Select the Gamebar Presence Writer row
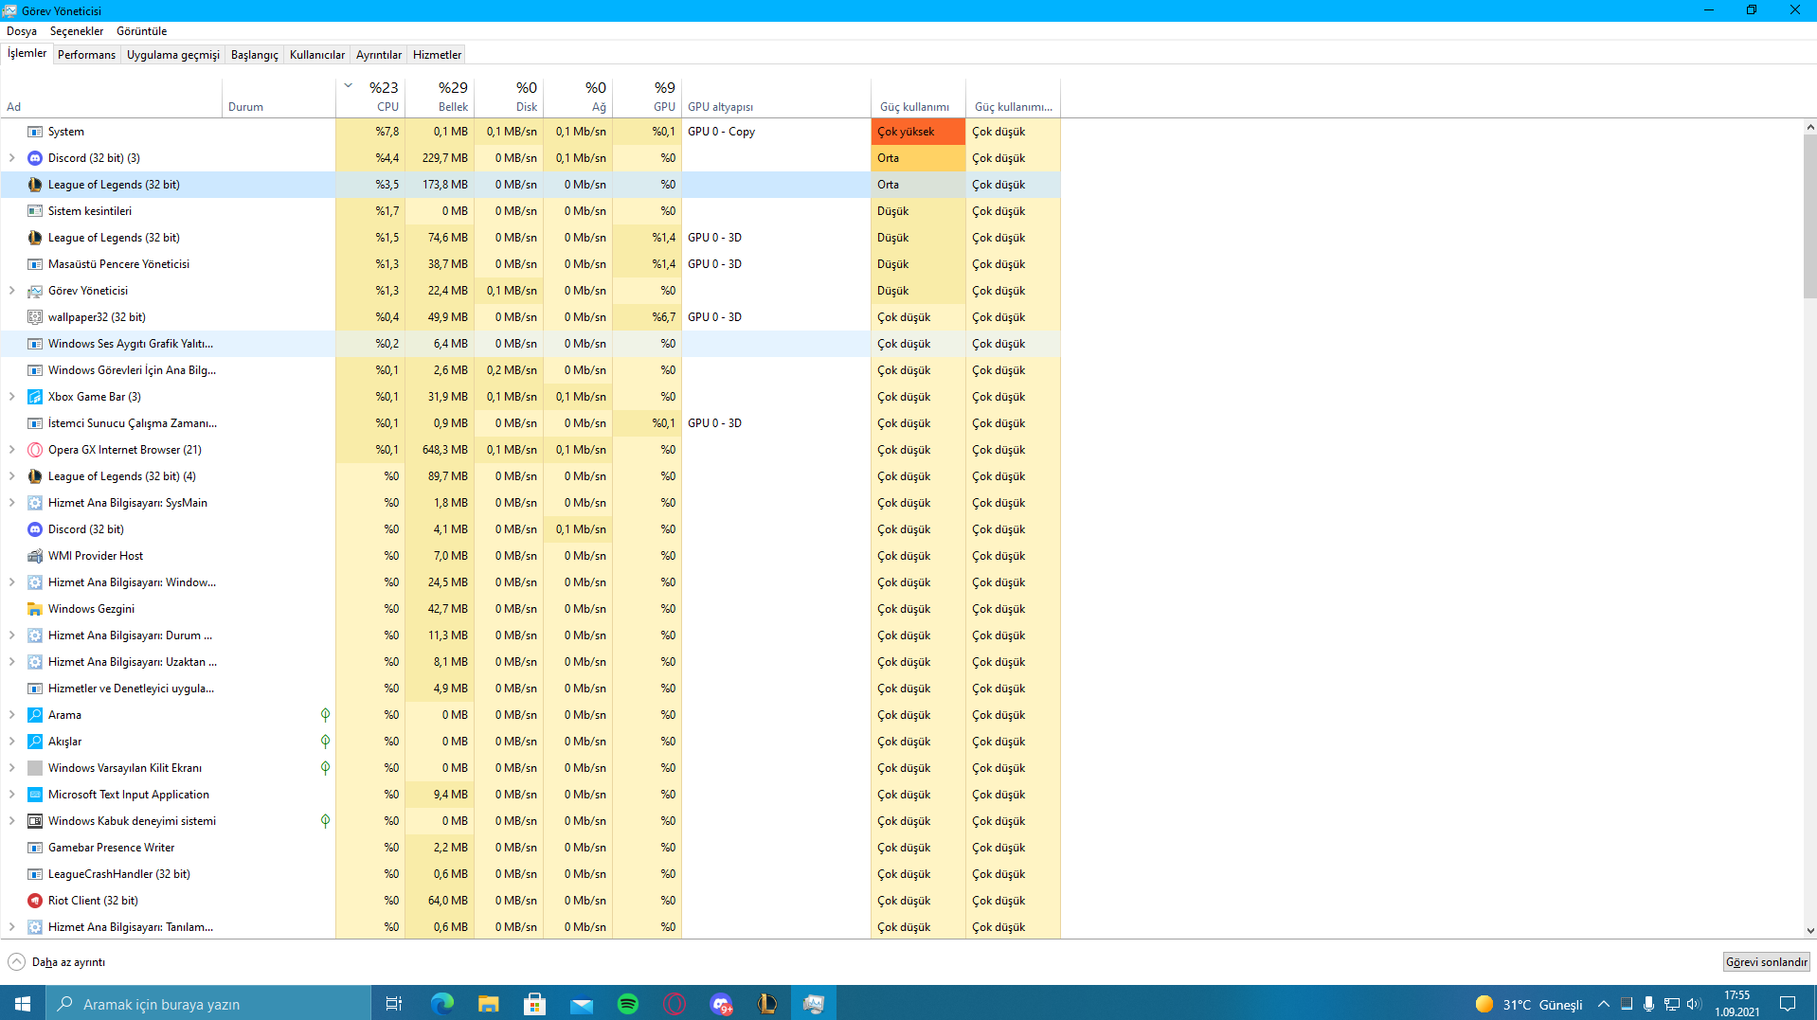 [531, 848]
